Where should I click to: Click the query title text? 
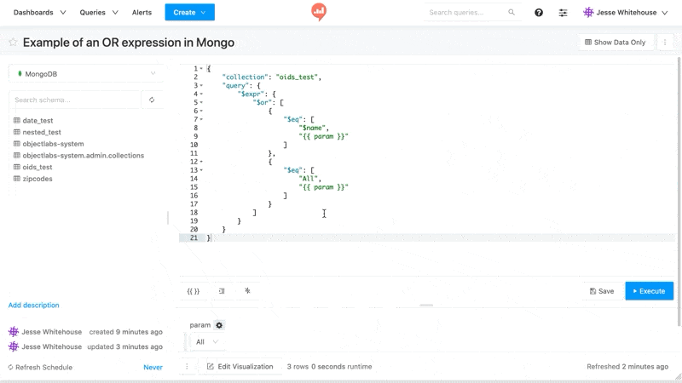129,42
